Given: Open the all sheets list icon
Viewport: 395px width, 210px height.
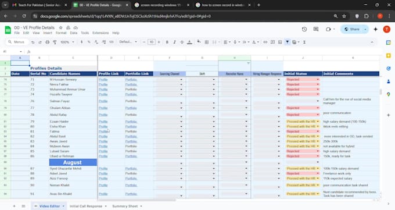Looking at the screenshot, I should [x=23, y=206].
